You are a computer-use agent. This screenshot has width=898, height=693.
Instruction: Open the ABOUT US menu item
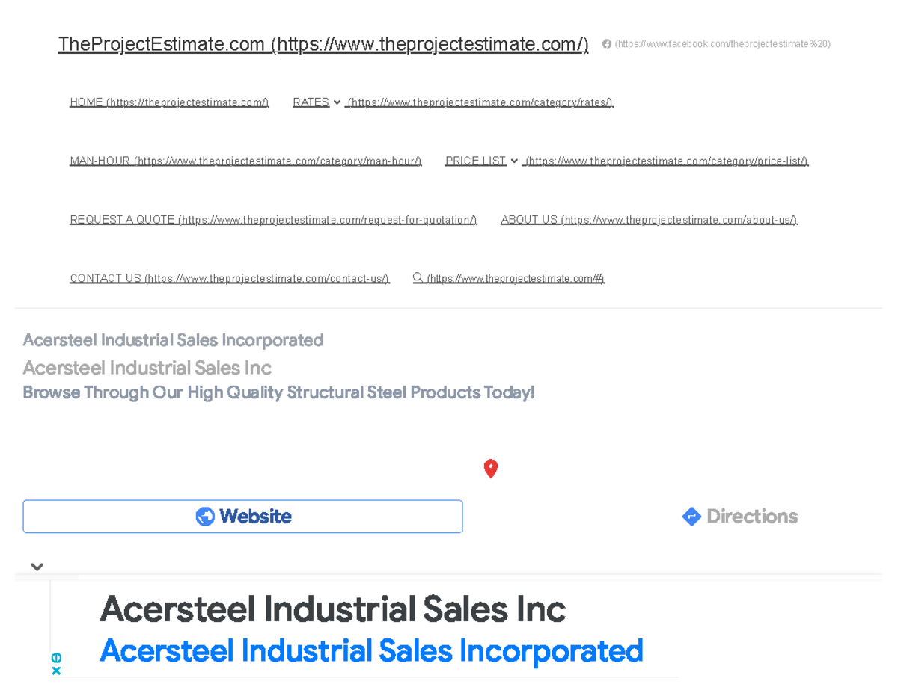click(x=649, y=219)
